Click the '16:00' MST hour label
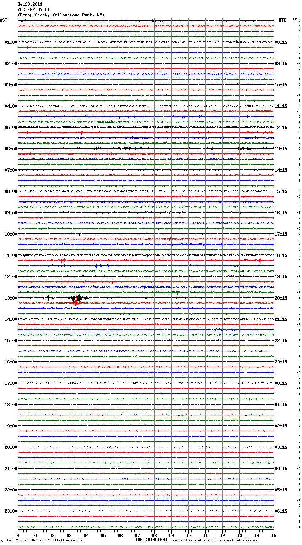The width and height of the screenshot is (302, 545). click(x=11, y=362)
